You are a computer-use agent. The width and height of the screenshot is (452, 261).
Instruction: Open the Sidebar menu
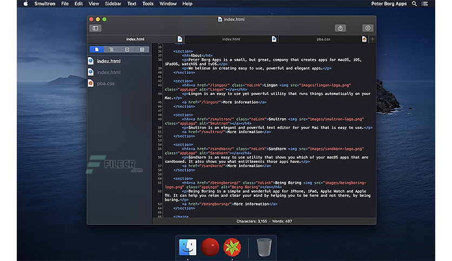click(x=113, y=4)
